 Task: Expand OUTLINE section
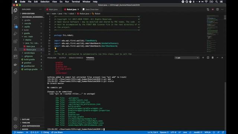point(26,119)
